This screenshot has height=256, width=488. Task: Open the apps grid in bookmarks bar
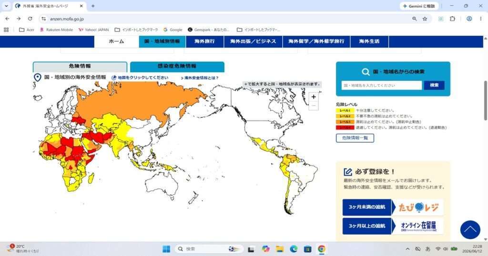pyautogui.click(x=6, y=30)
